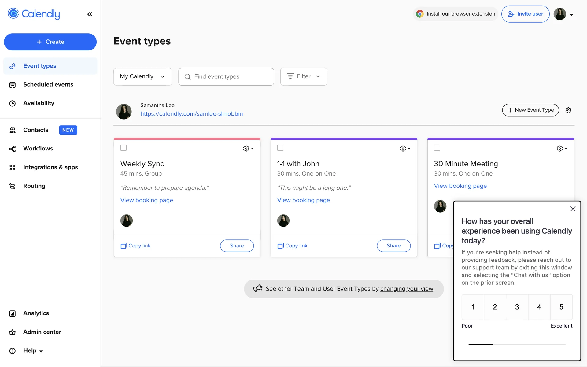Click Samantha Lee's profile avatar in header
The width and height of the screenshot is (587, 367).
point(560,14)
